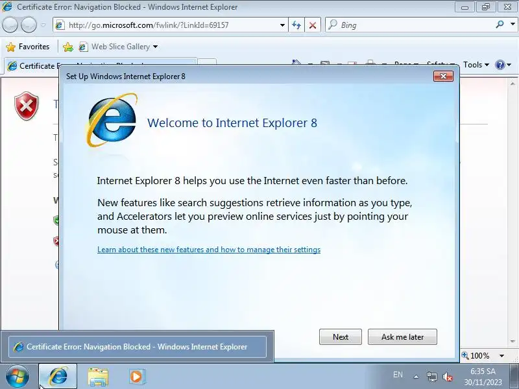Click the Stop loading icon

coord(313,25)
